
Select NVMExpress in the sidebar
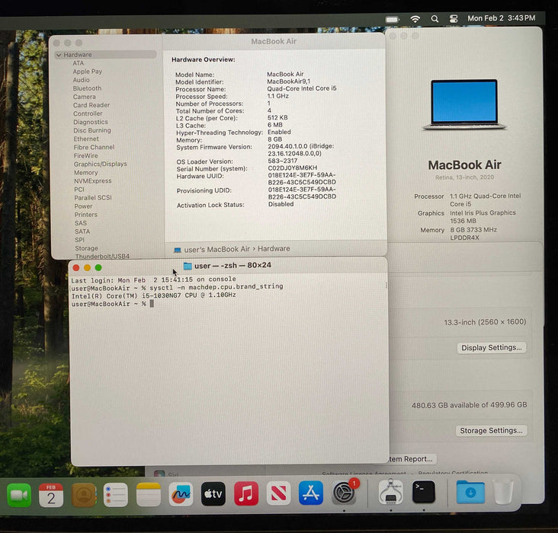[x=93, y=181]
